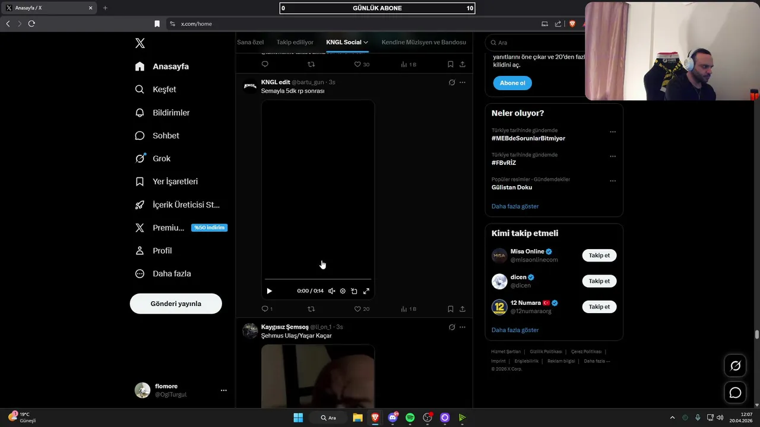Click the Ara search field on X
Screen dimensions: 760x427
tap(534, 43)
